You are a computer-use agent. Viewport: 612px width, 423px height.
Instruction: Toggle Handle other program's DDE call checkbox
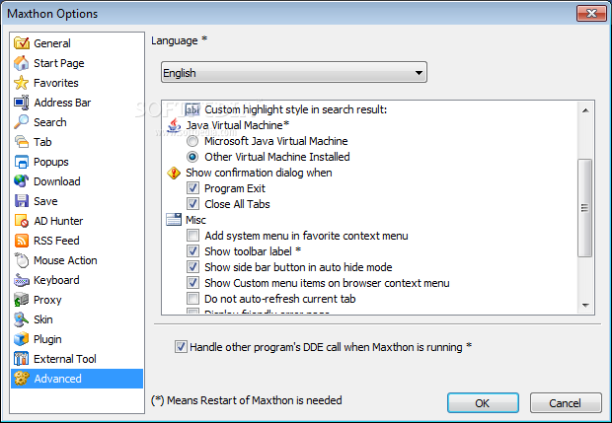181,347
